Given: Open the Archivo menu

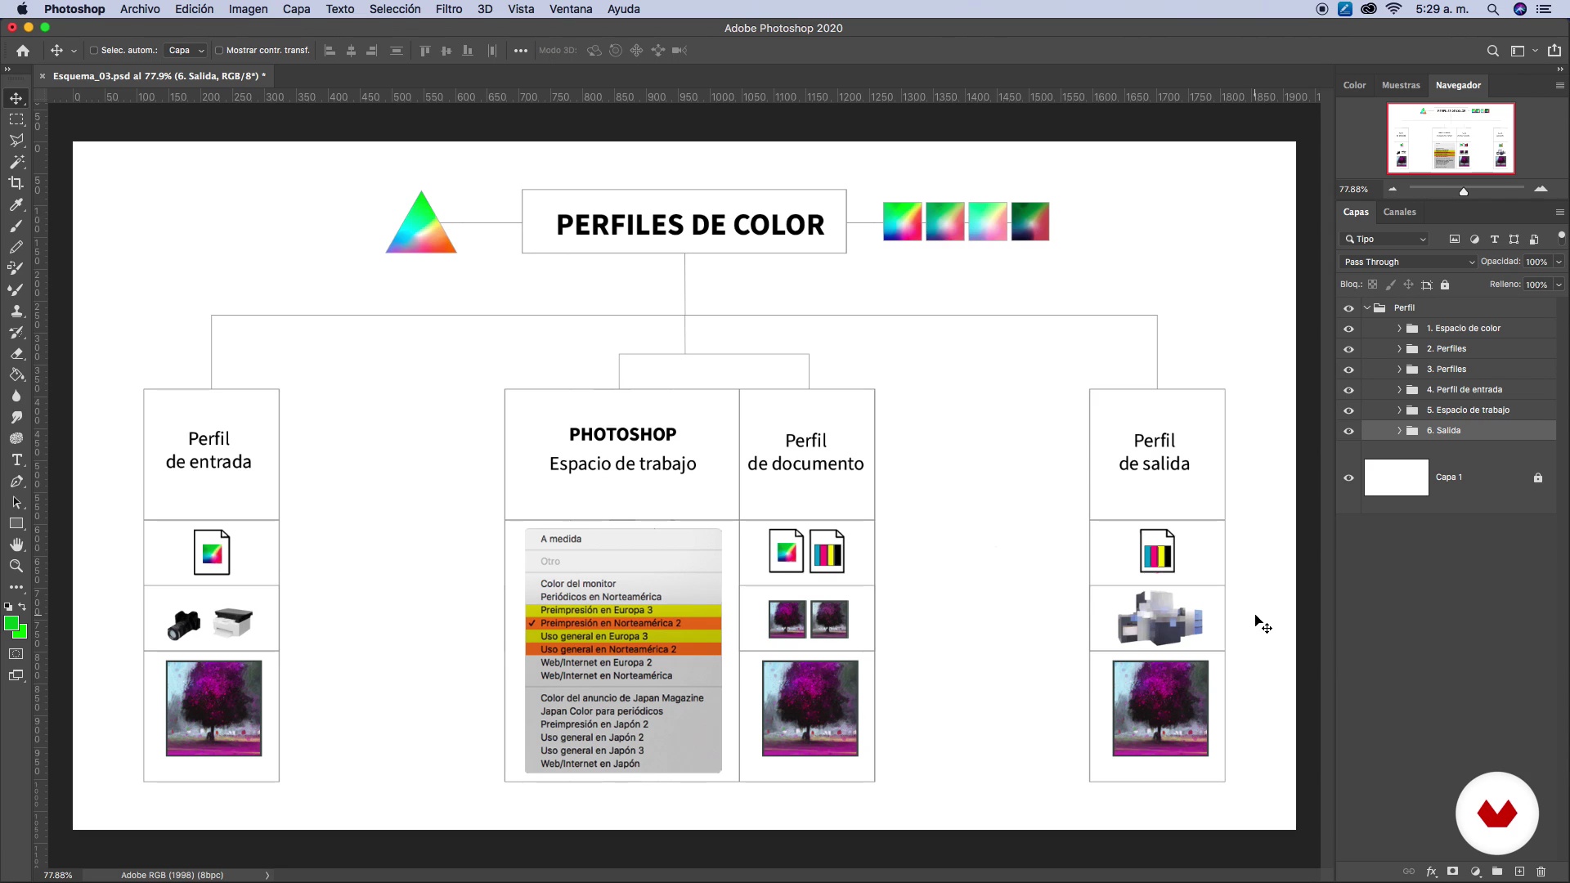Looking at the screenshot, I should 140,9.
